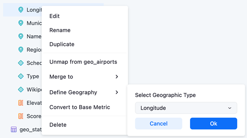
Task: Select Unmap from geo_airports
Action: click(x=83, y=62)
